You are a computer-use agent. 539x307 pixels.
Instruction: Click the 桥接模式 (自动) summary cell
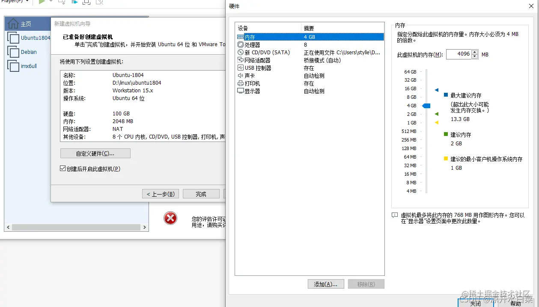tap(322, 60)
